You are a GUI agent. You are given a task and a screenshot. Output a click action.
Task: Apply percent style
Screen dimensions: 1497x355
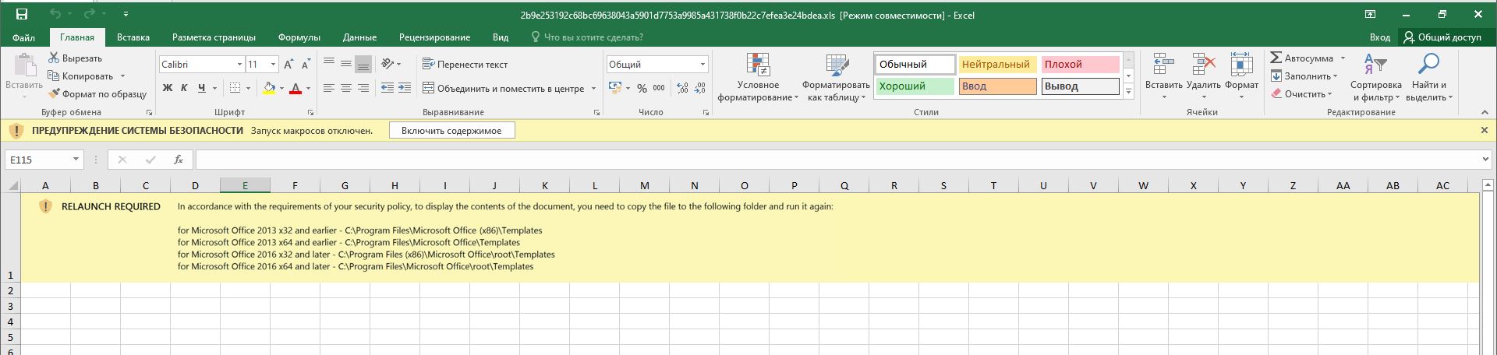pyautogui.click(x=642, y=88)
